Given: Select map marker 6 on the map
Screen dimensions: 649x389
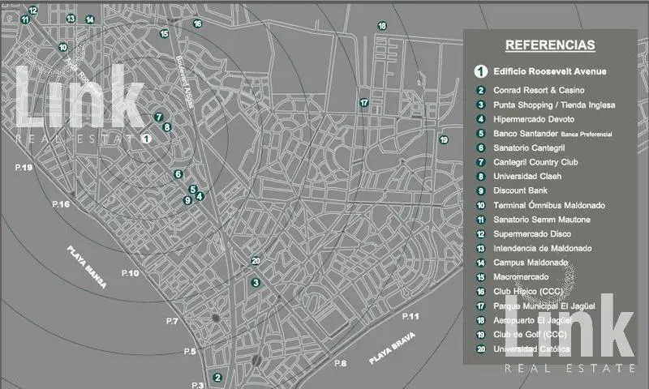Looking at the screenshot, I should (178, 174).
